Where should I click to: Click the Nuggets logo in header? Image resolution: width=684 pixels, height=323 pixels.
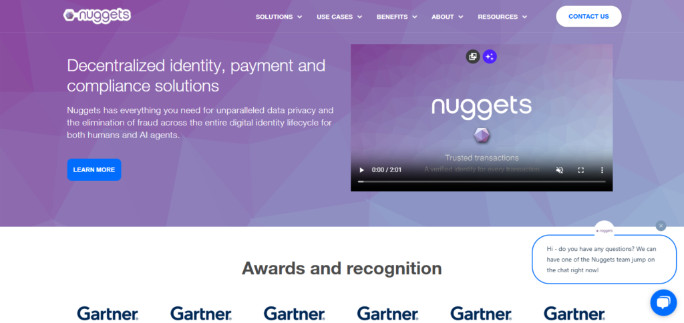[x=97, y=16]
